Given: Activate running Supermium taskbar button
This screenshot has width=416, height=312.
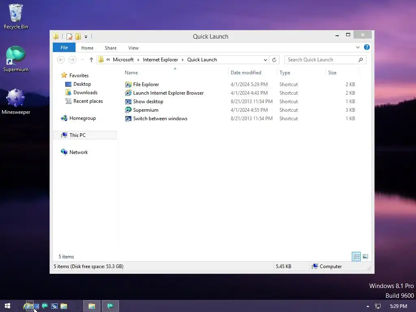Looking at the screenshot, I should pyautogui.click(x=110, y=306).
